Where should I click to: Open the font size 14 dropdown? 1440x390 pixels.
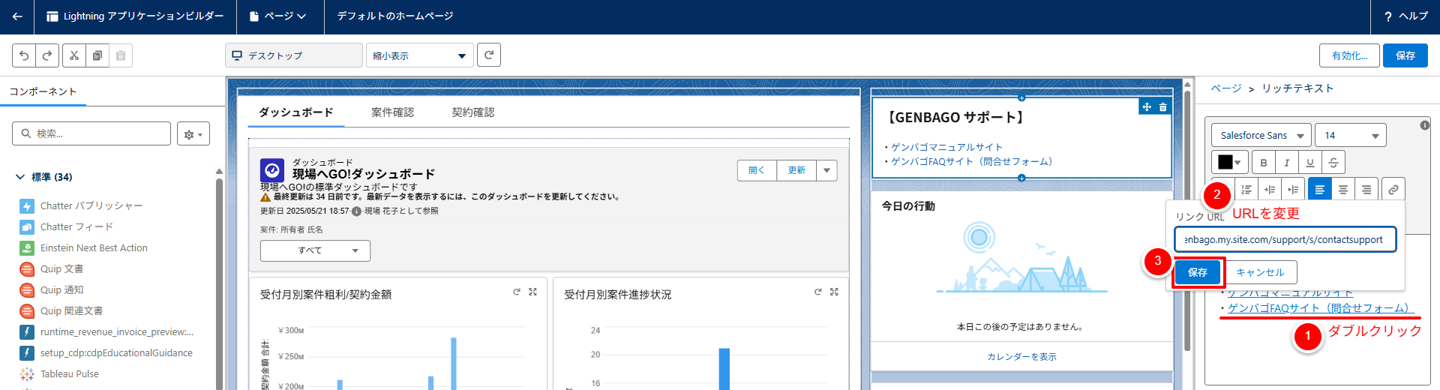coord(1351,135)
